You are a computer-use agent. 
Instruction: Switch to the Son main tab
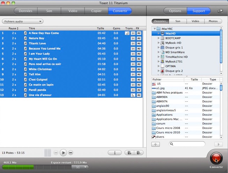coord(49,11)
